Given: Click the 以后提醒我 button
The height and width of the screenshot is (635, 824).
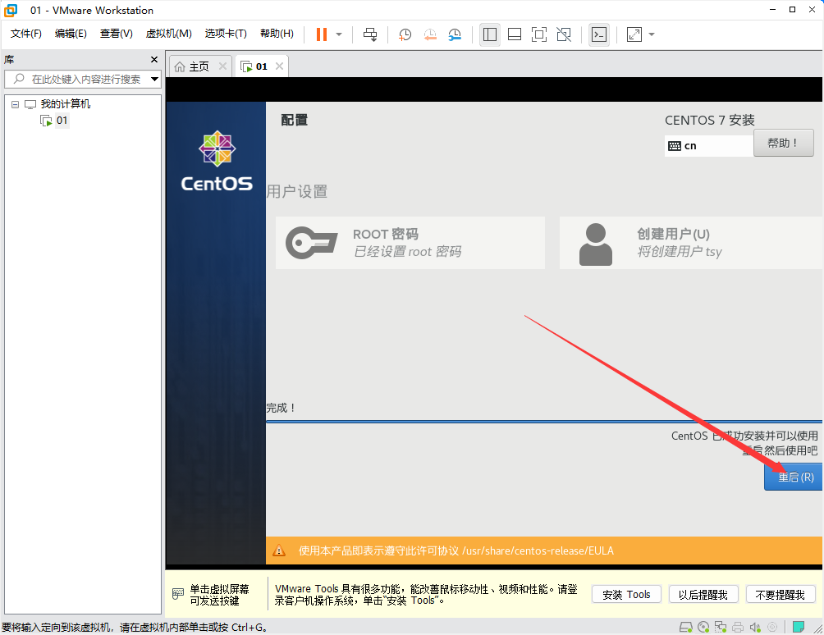Looking at the screenshot, I should [703, 595].
